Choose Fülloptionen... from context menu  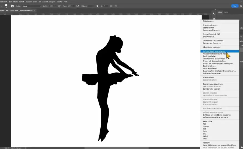(x=220, y=21)
